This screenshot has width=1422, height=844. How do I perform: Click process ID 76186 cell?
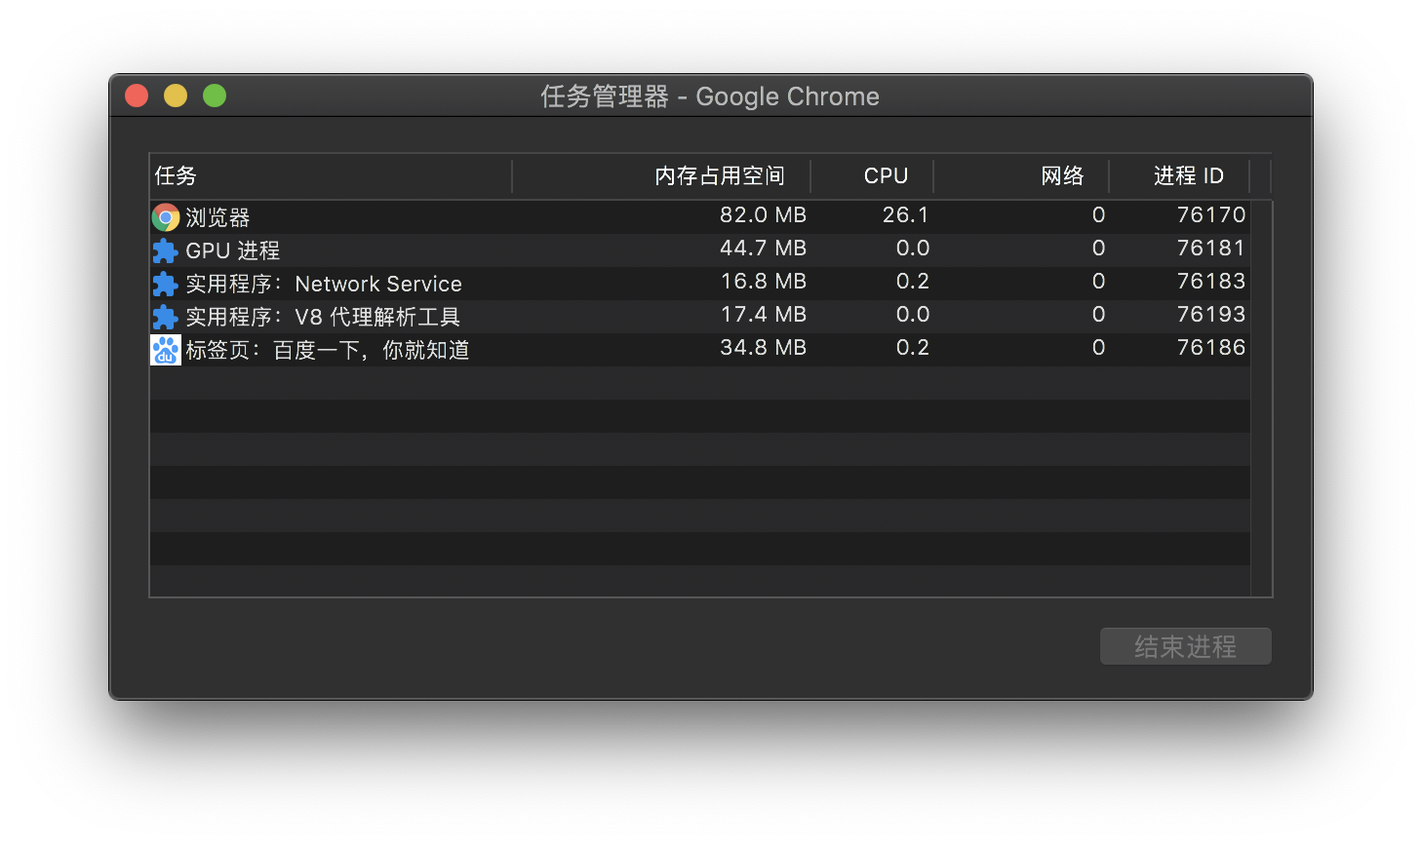click(1210, 348)
